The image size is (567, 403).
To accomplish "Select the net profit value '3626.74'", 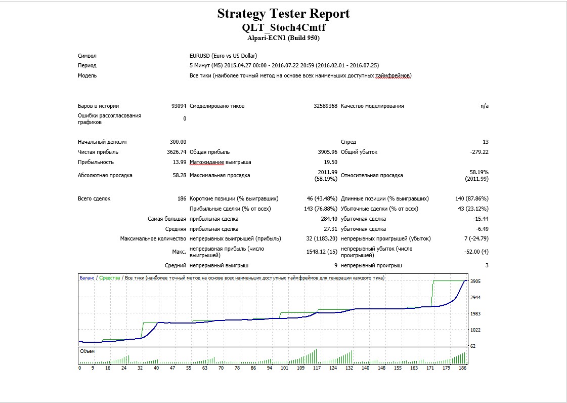I will (177, 152).
